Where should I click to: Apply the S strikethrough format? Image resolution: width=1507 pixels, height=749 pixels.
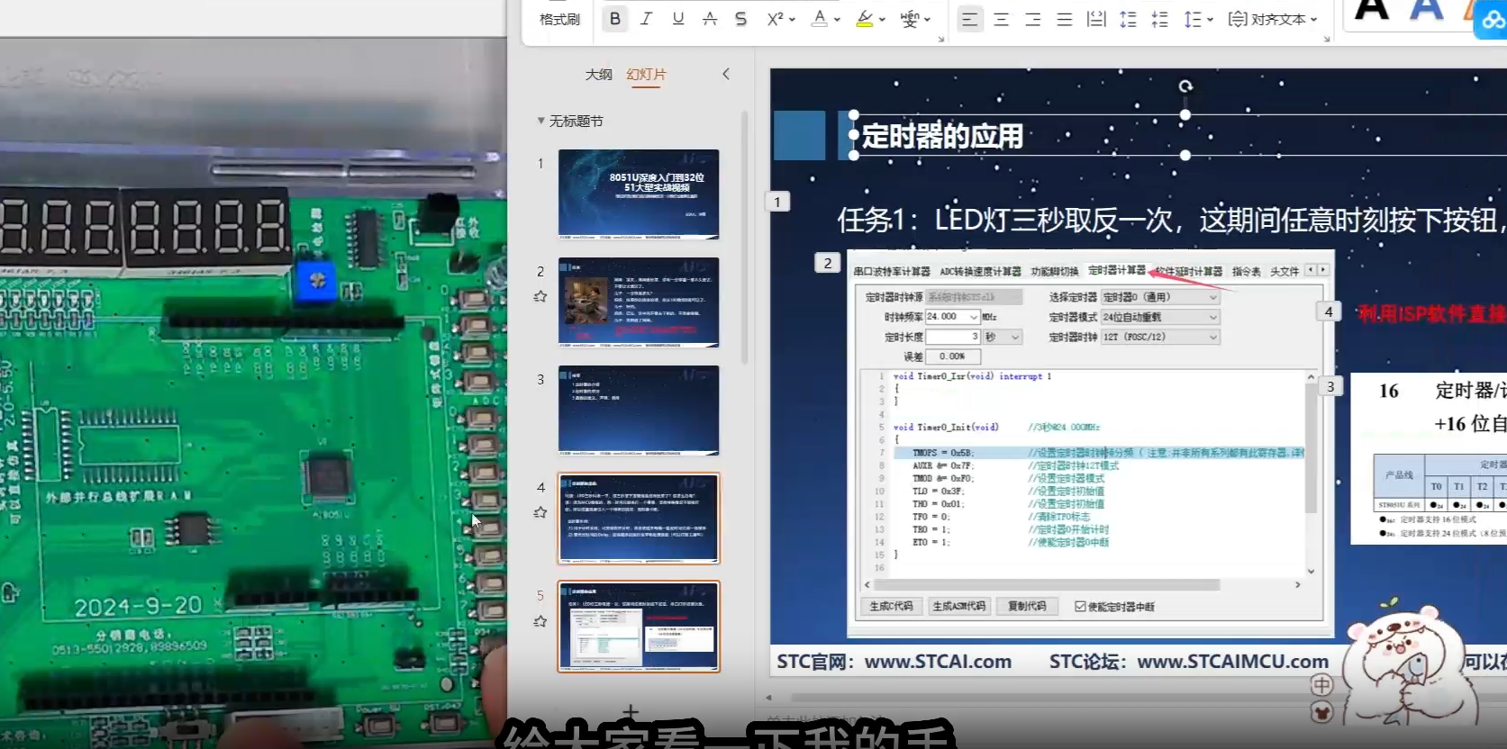pyautogui.click(x=740, y=19)
